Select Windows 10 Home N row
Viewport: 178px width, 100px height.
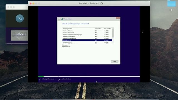click(87, 33)
